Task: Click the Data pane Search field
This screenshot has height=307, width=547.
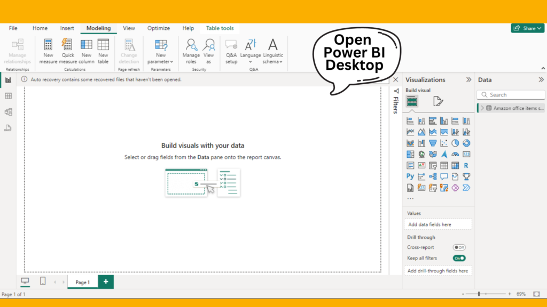Action: [x=511, y=95]
